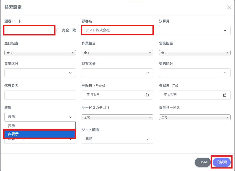Viewport: 235px width, 171px height.
Task: Choose 表示 option in 状態 list
Action: pyautogui.click(x=40, y=126)
